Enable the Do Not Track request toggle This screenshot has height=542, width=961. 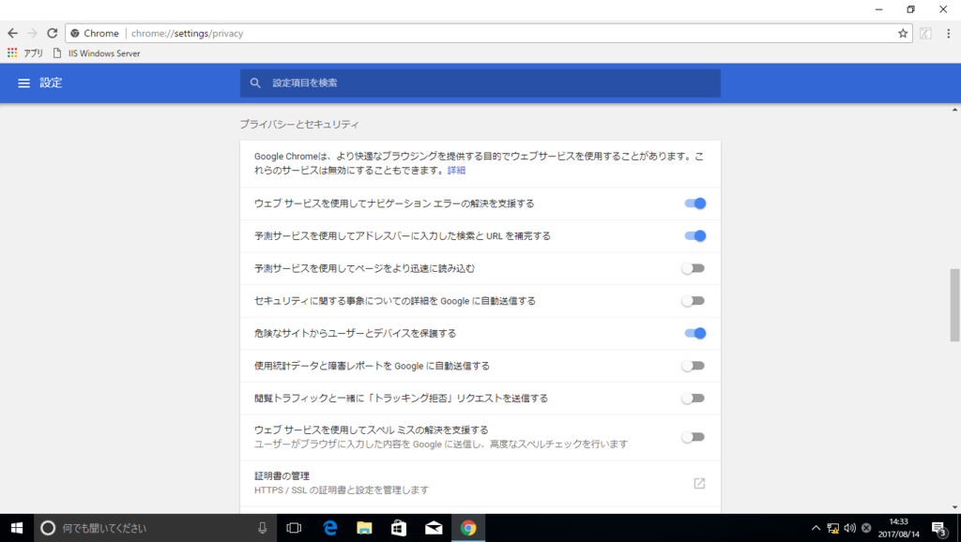(x=693, y=398)
